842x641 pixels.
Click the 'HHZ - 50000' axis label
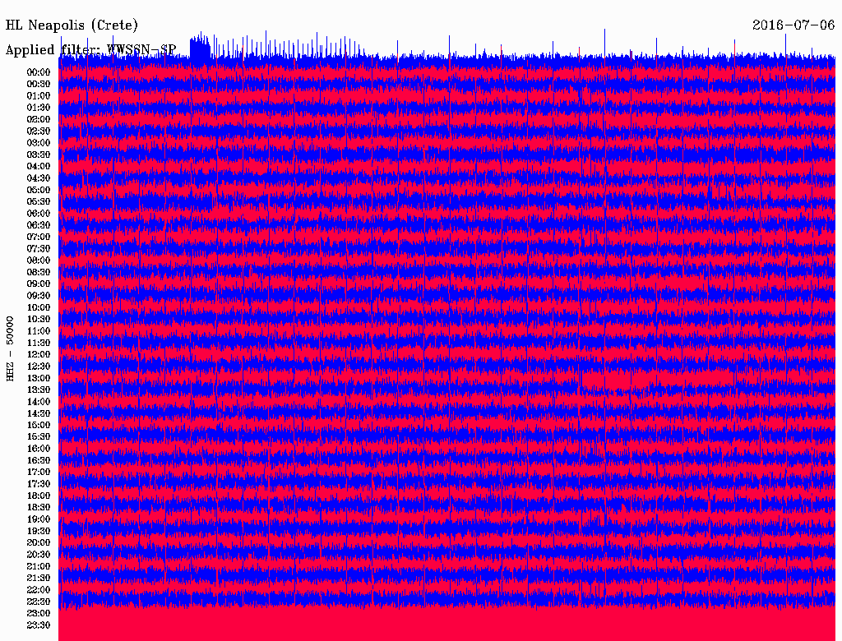10,348
